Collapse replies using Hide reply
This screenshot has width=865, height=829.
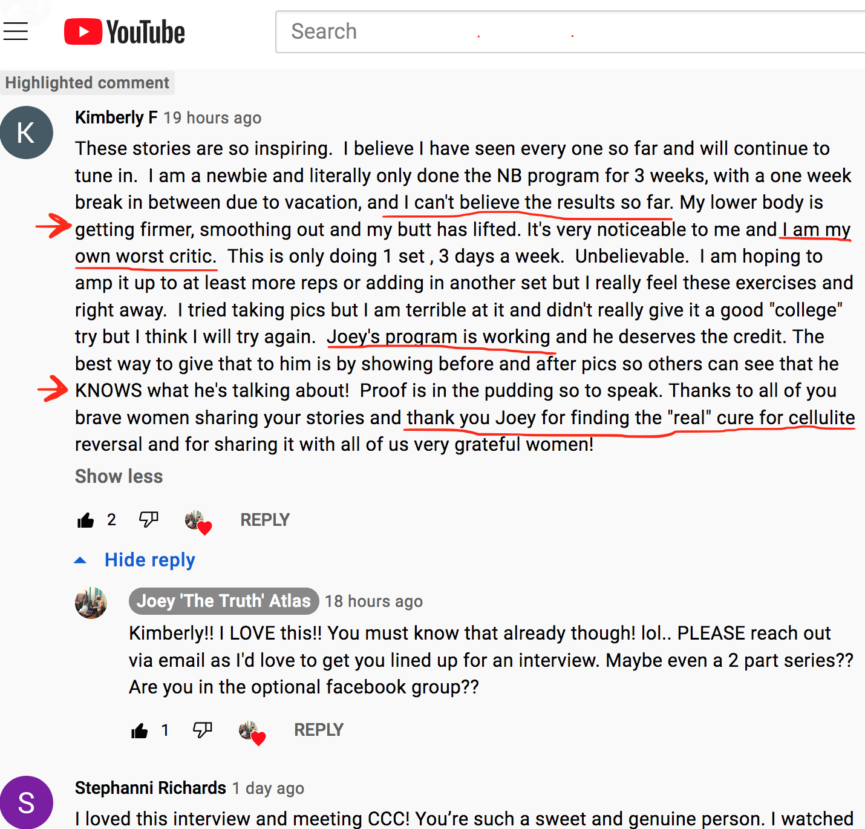click(x=149, y=560)
